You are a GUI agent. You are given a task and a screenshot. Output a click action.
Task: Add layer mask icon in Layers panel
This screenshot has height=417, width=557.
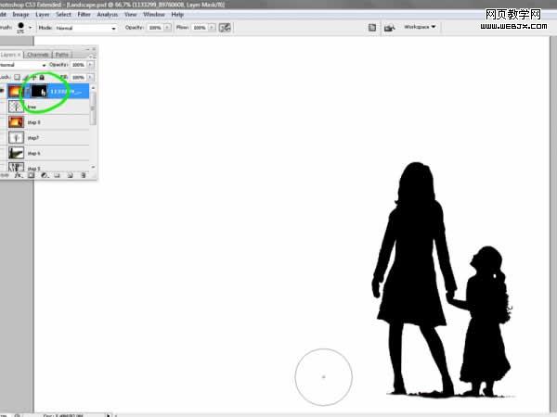[32, 175]
